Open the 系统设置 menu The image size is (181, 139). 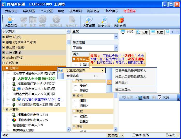point(29,11)
